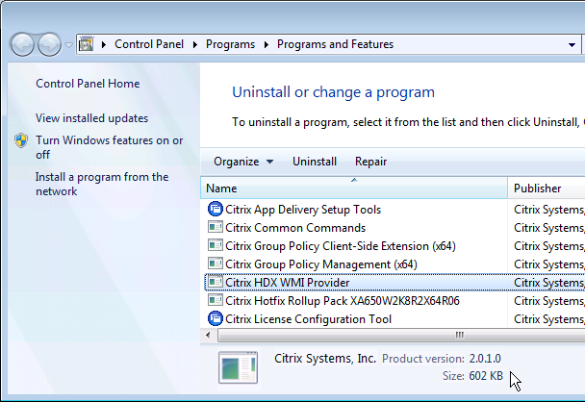Click the Citrix App Delivery Setup Tools icon
Screen dimensions: 585x402
pyautogui.click(x=216, y=209)
